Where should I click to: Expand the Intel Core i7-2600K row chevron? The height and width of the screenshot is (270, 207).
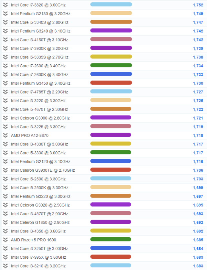(5, 75)
